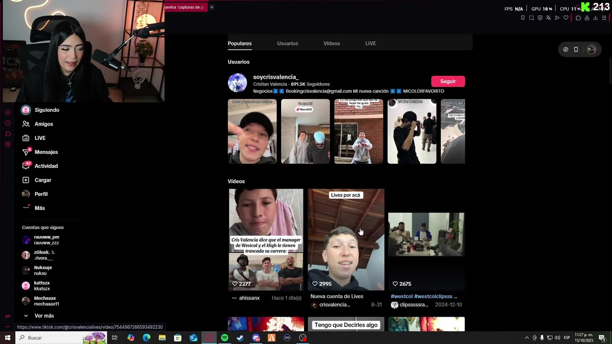
Task: Open Perfil page from sidebar
Action: (x=34, y=194)
